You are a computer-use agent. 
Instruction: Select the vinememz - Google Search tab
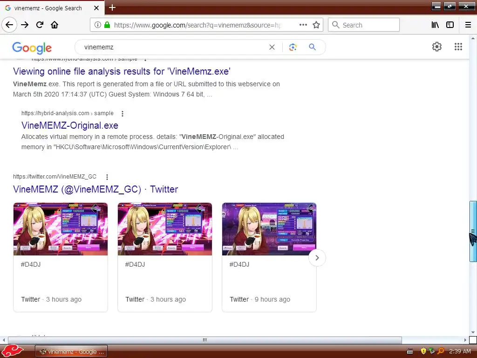tap(48, 8)
